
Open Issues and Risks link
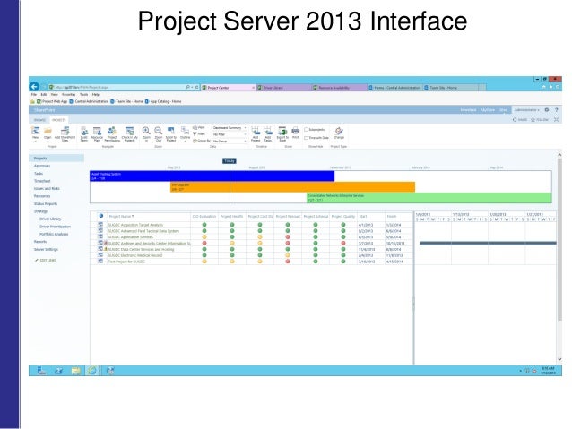click(47, 189)
